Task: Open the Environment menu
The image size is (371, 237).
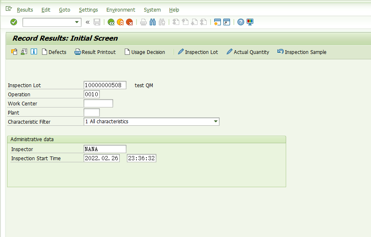Action: pyautogui.click(x=121, y=10)
